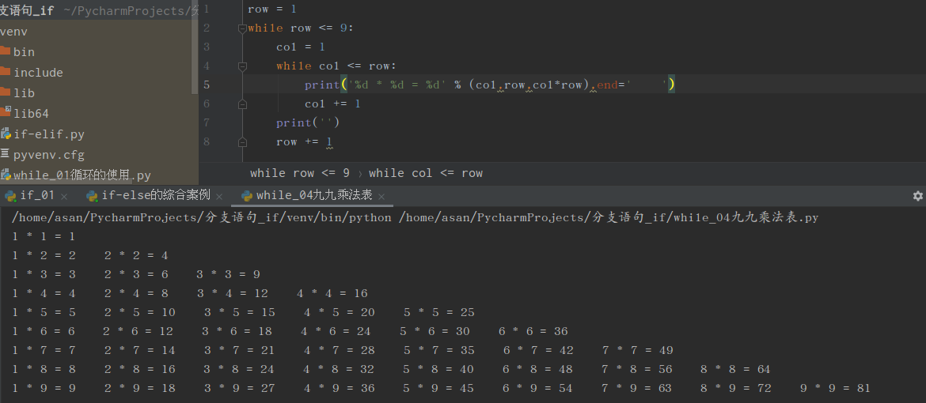Place cursor on 'row += 1' line

tap(304, 141)
